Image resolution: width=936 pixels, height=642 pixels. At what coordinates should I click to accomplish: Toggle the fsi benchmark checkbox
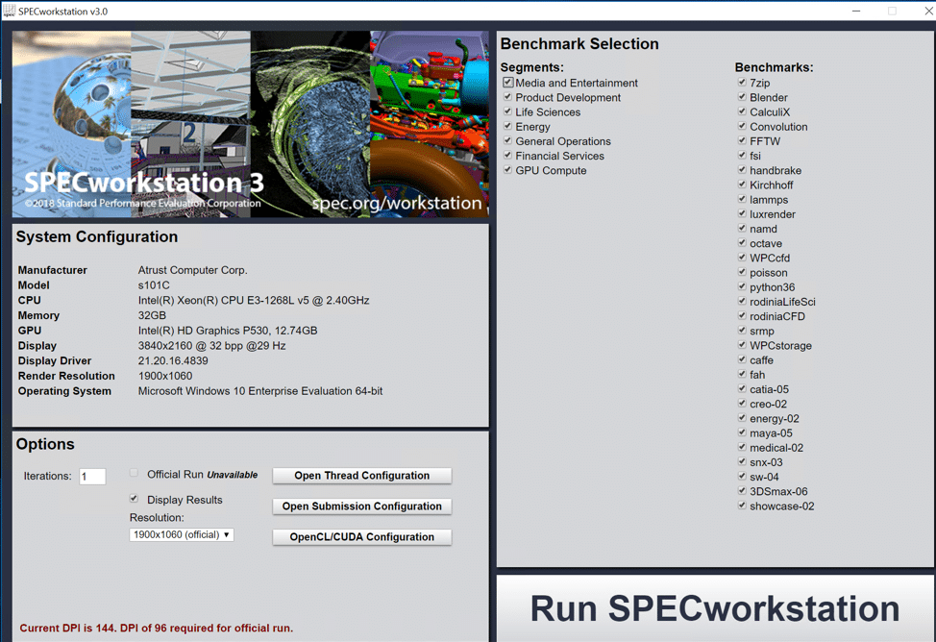742,156
